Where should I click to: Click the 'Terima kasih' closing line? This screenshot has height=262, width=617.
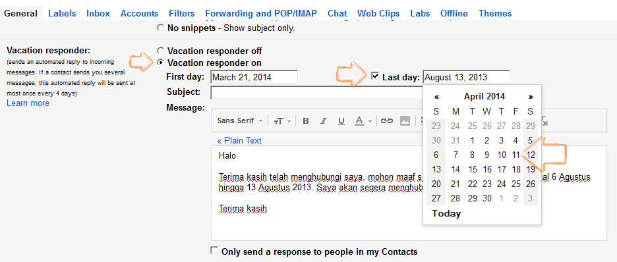(243, 209)
